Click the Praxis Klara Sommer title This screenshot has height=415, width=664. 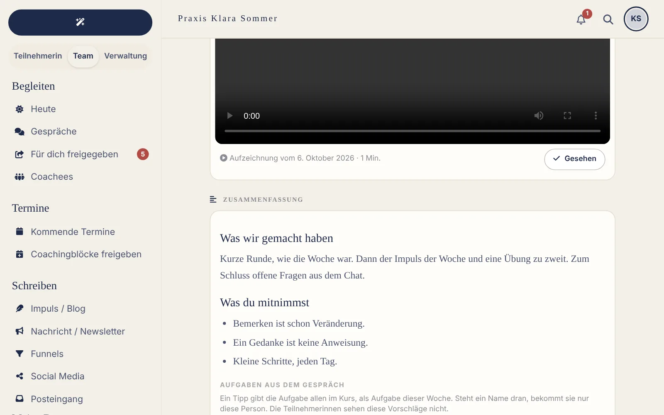[227, 19]
